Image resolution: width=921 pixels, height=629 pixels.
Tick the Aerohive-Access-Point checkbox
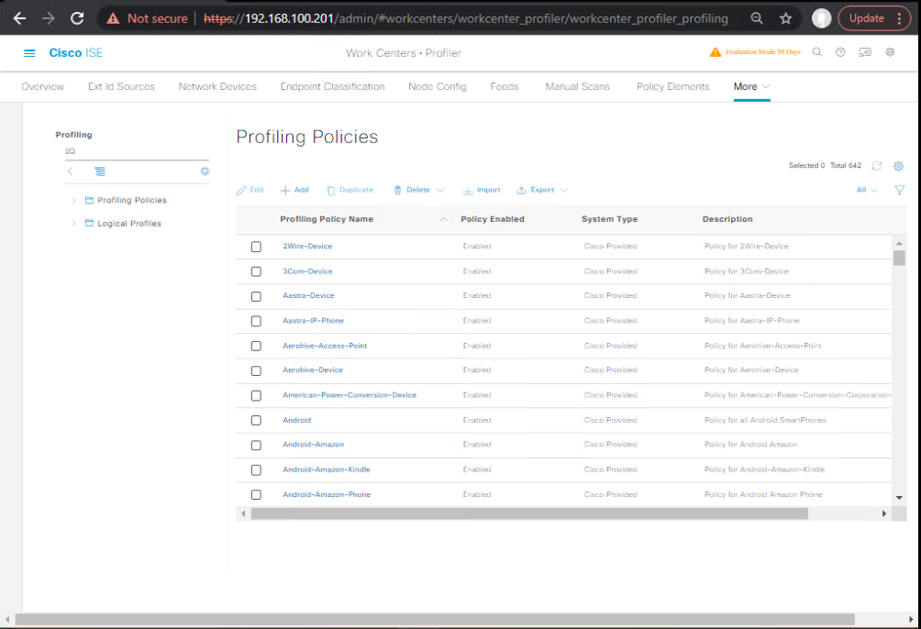(256, 346)
